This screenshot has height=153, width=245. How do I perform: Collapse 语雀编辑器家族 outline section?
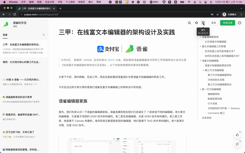click(200, 37)
